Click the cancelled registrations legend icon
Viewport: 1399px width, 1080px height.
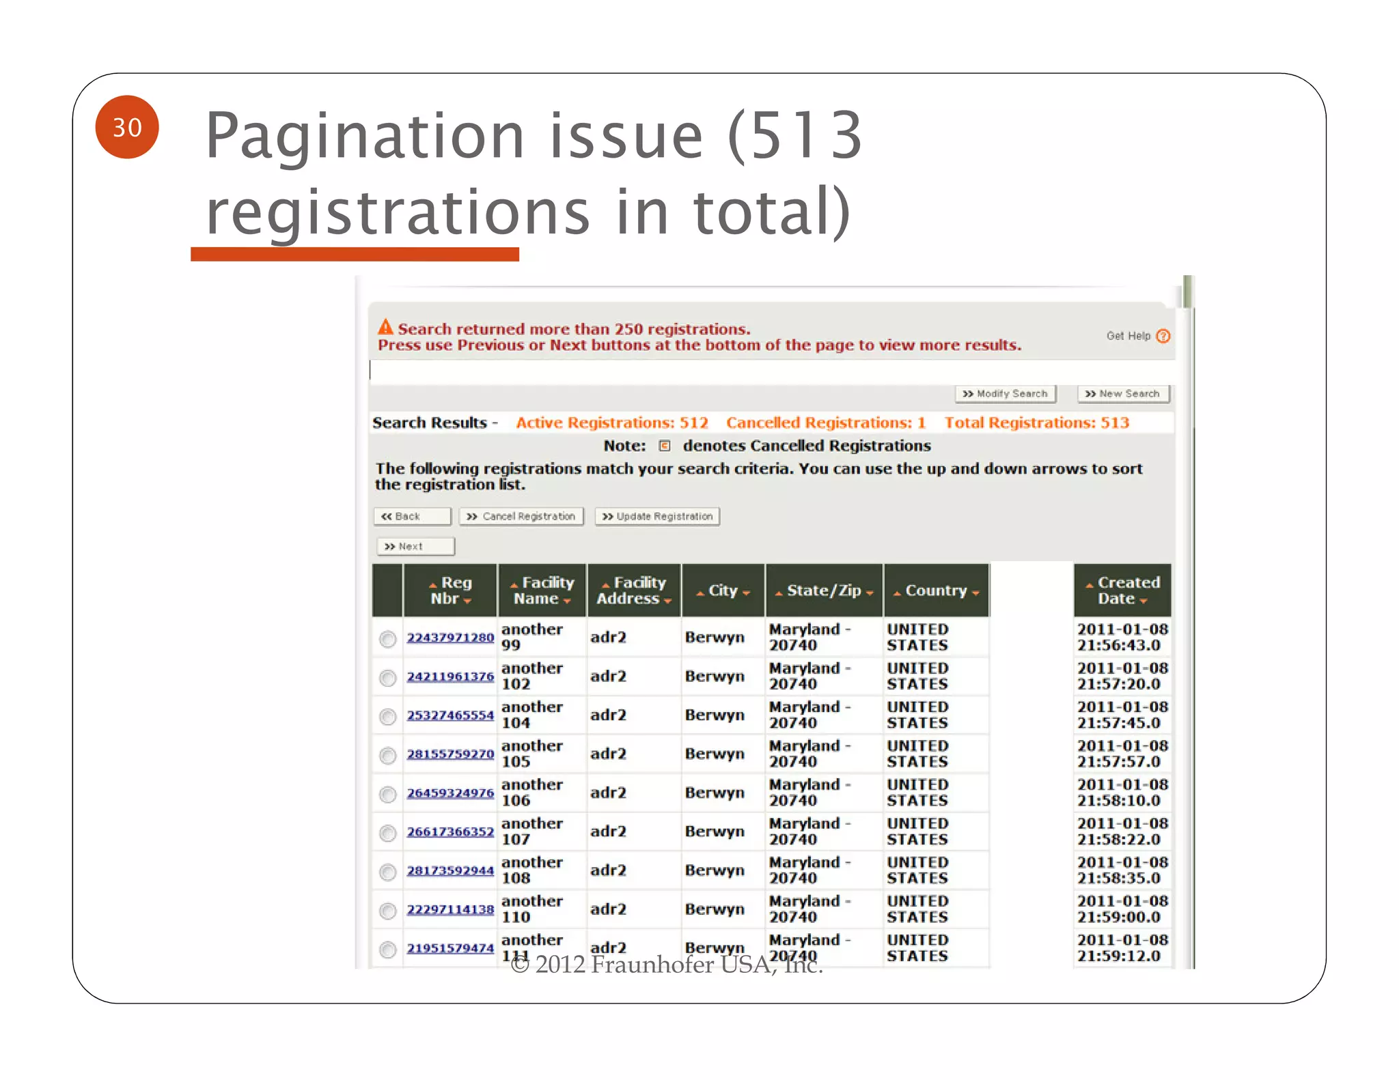[x=664, y=446]
